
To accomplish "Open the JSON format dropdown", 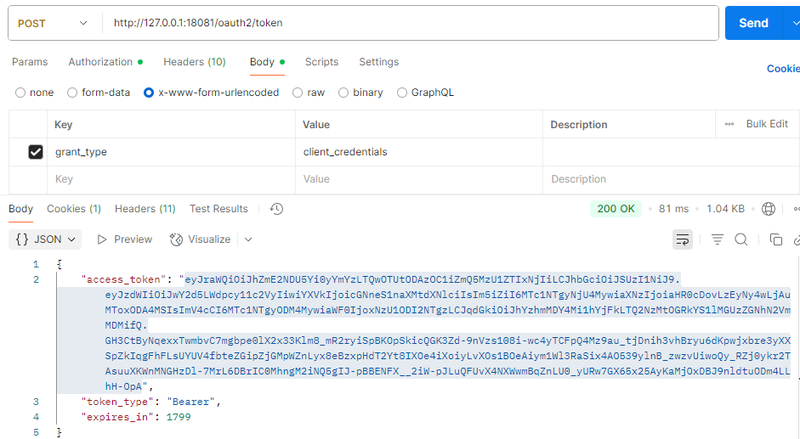I will (x=45, y=239).
